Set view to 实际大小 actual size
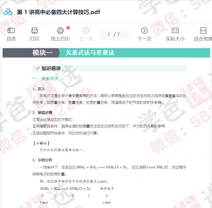The image size is (212, 208). [x=175, y=34]
